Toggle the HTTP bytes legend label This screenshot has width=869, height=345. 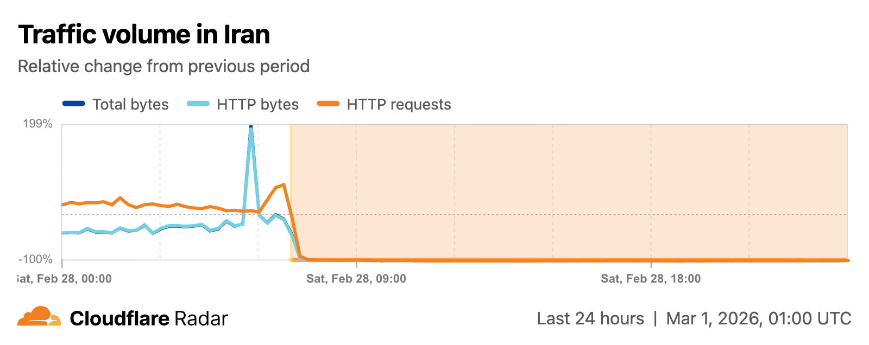(257, 104)
